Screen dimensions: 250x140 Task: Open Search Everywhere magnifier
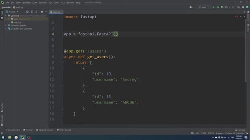[x=239, y=7]
